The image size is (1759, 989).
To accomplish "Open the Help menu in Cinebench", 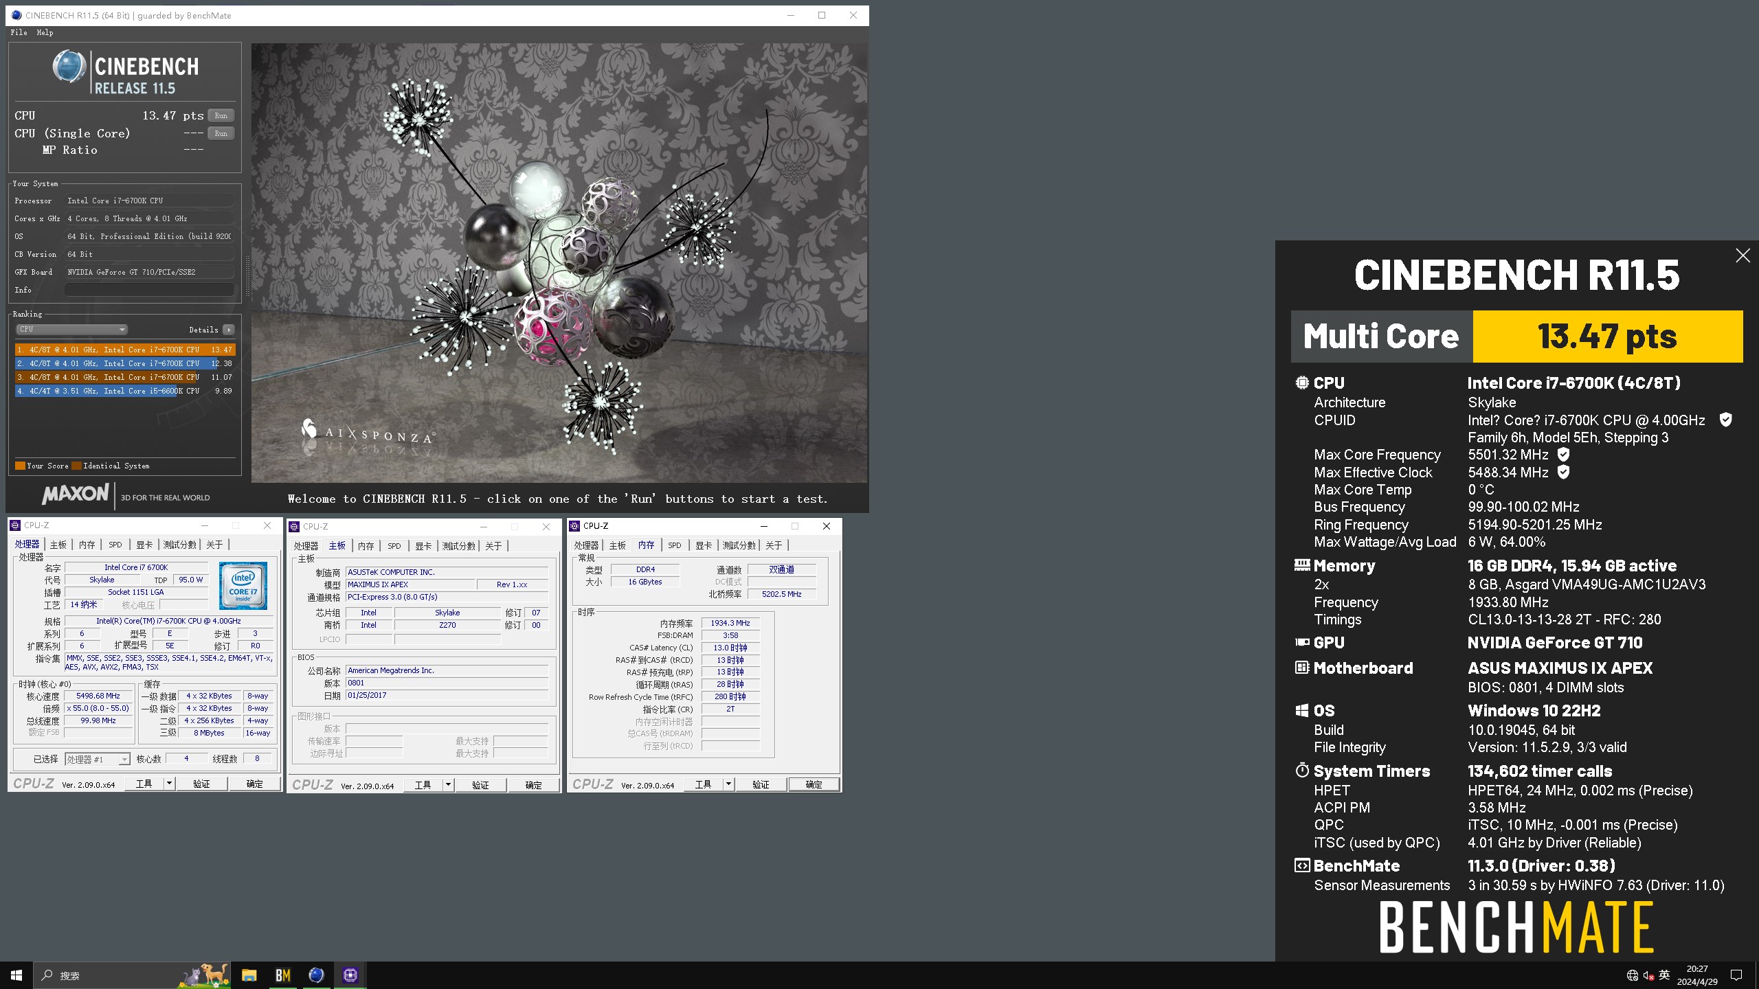I will point(45,32).
